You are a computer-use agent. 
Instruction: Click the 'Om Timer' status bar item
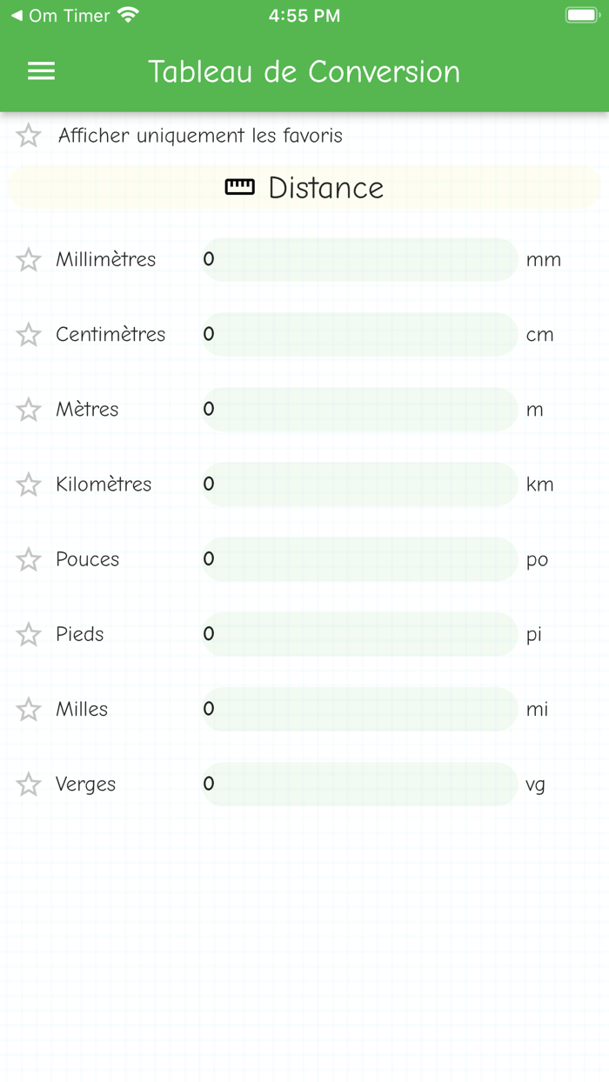click(65, 15)
